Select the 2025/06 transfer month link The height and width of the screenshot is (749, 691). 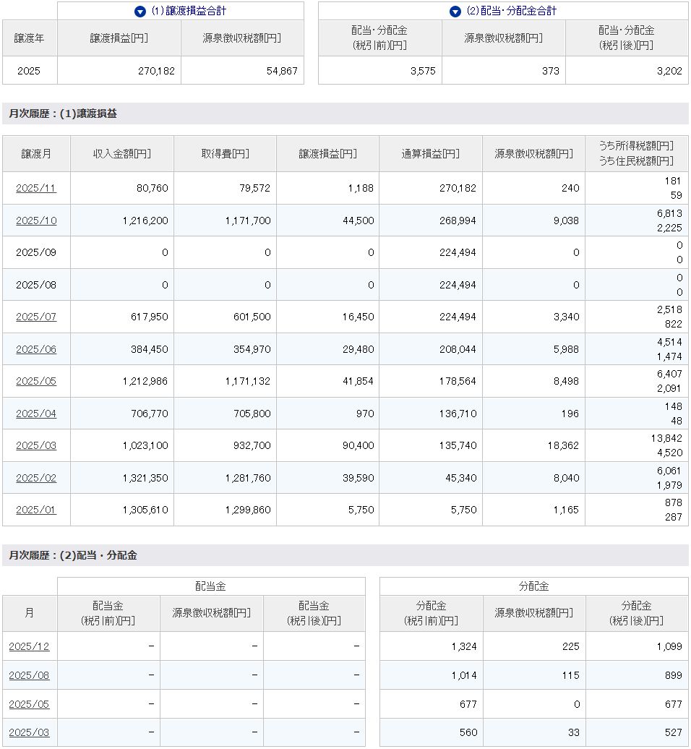[x=36, y=349]
